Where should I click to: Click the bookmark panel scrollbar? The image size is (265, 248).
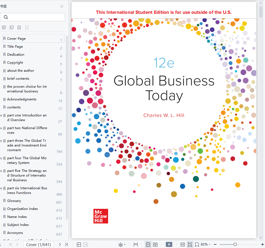click(x=67, y=128)
